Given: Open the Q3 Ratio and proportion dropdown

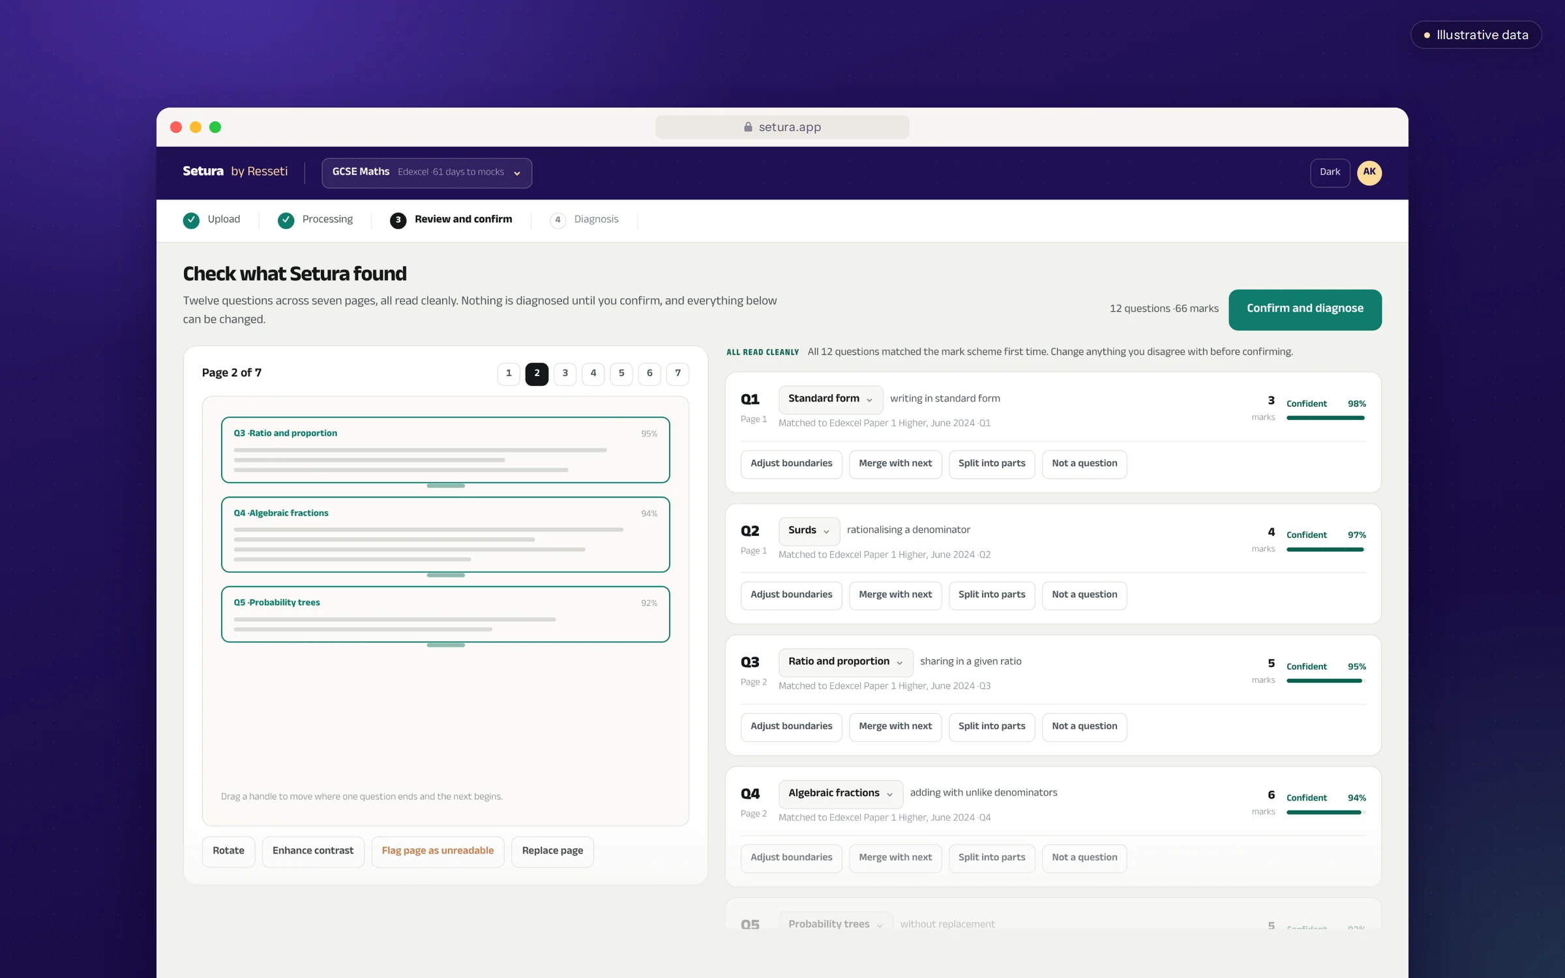Looking at the screenshot, I should coord(845,662).
